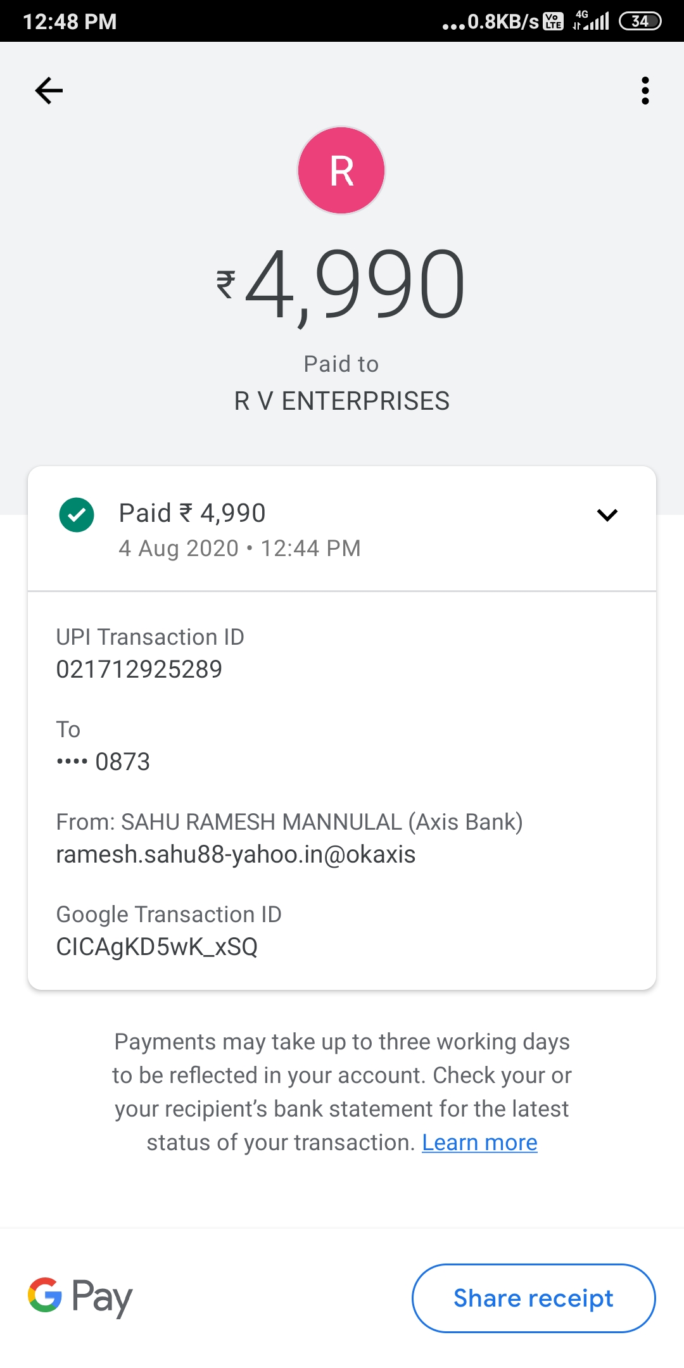Viewport: 684px width, 1368px height.
Task: Tap the pink R avatar circle
Action: pos(341,170)
